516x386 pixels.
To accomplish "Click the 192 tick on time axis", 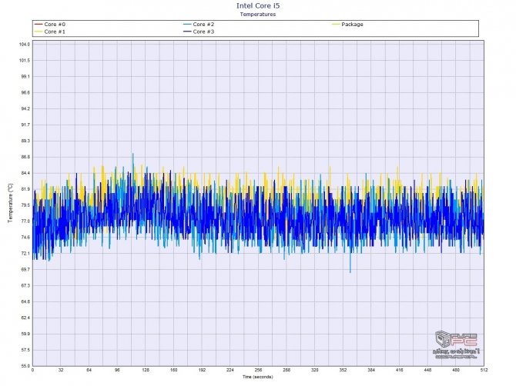I will (x=202, y=370).
